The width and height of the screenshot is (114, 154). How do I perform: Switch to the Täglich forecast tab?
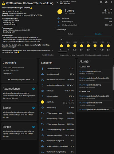(x=70, y=34)
